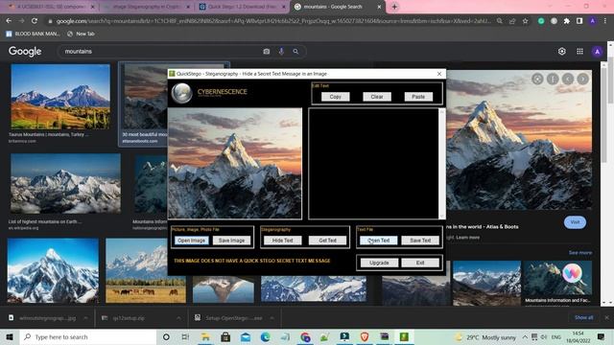614x345 pixels.
Task: Open the Chrome three-dot menu
Action: pos(605,21)
